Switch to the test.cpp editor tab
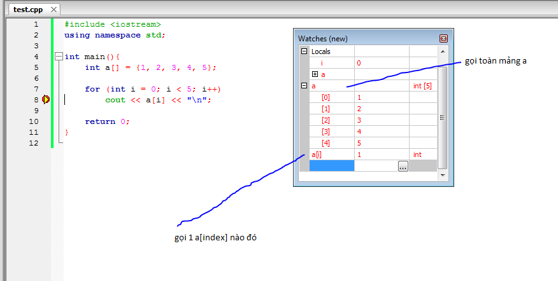 [28, 10]
